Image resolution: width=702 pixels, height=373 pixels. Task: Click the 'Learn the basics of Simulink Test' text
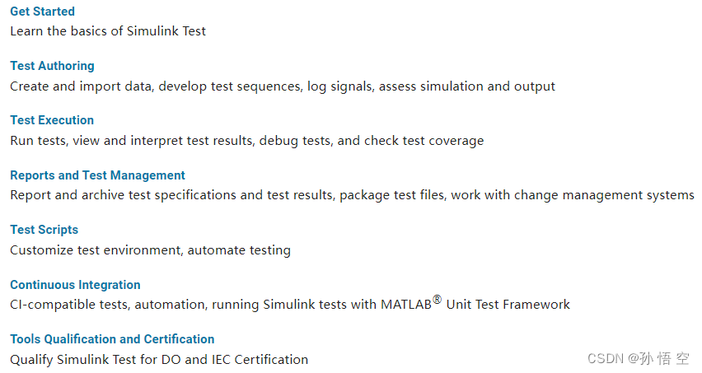click(108, 30)
